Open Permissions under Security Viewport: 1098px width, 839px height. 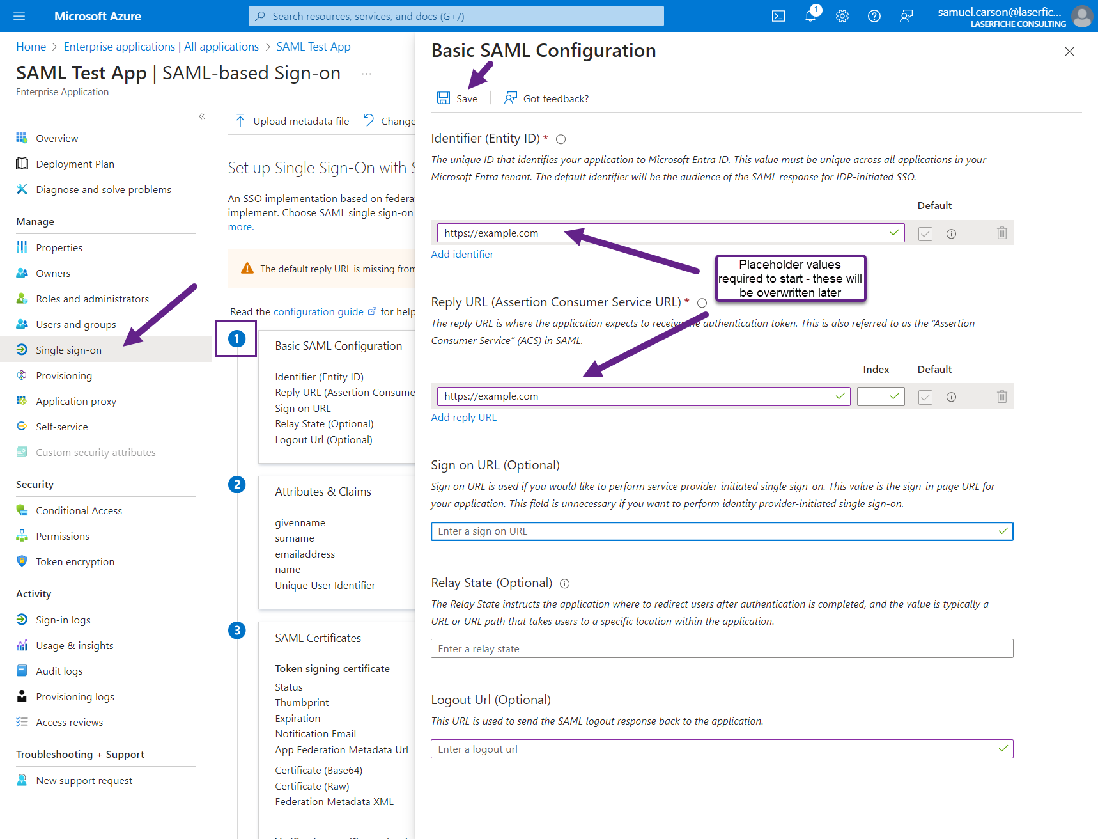[63, 536]
